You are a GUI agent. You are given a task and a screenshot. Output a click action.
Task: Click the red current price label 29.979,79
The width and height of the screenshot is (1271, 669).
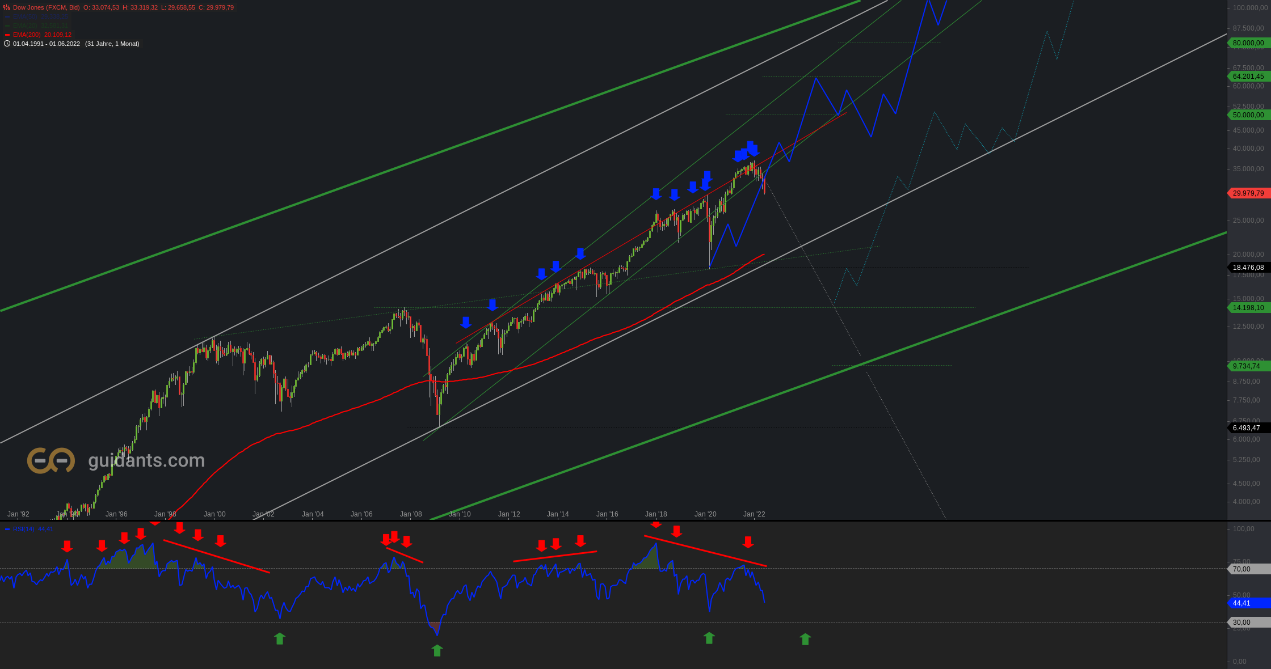click(x=1248, y=193)
